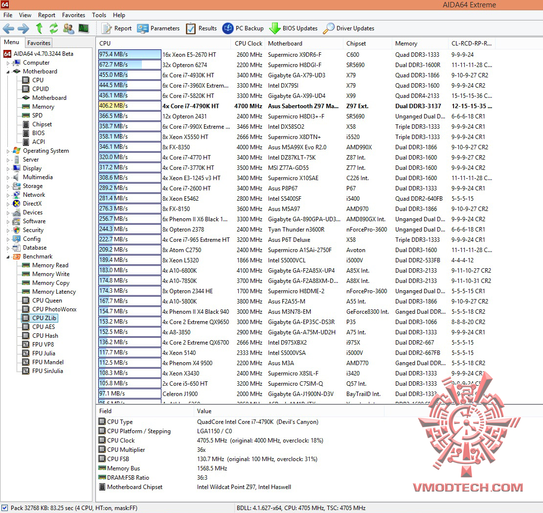Click the AIDA64 v4.70.3244 Beta root item
The width and height of the screenshot is (543, 513).
[39, 54]
